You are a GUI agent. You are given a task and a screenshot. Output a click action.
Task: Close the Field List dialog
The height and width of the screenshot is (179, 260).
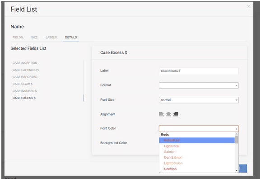point(248,6)
